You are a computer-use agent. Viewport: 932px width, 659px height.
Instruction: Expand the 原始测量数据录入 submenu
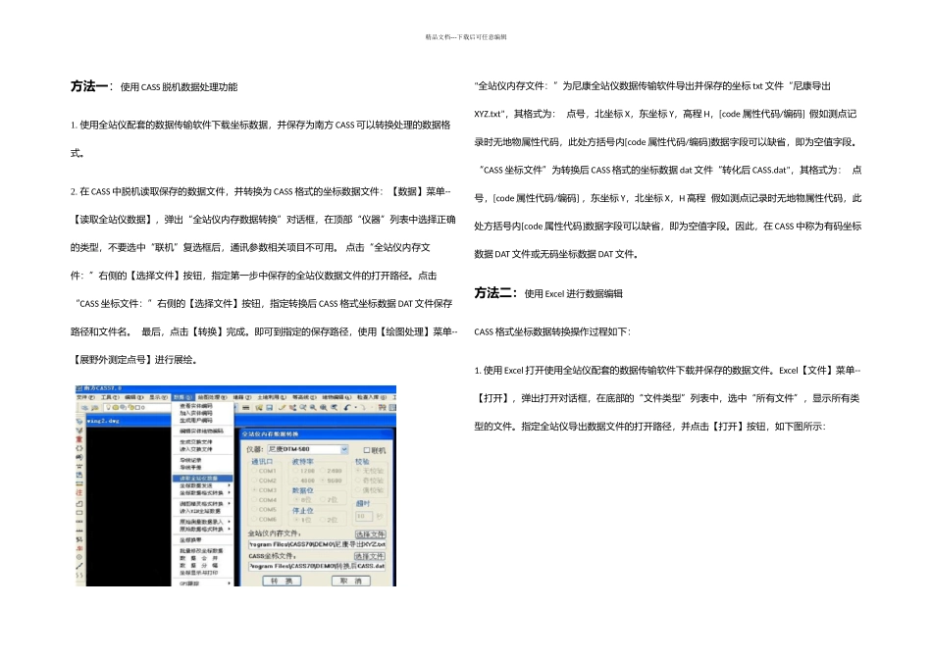pyautogui.click(x=202, y=521)
